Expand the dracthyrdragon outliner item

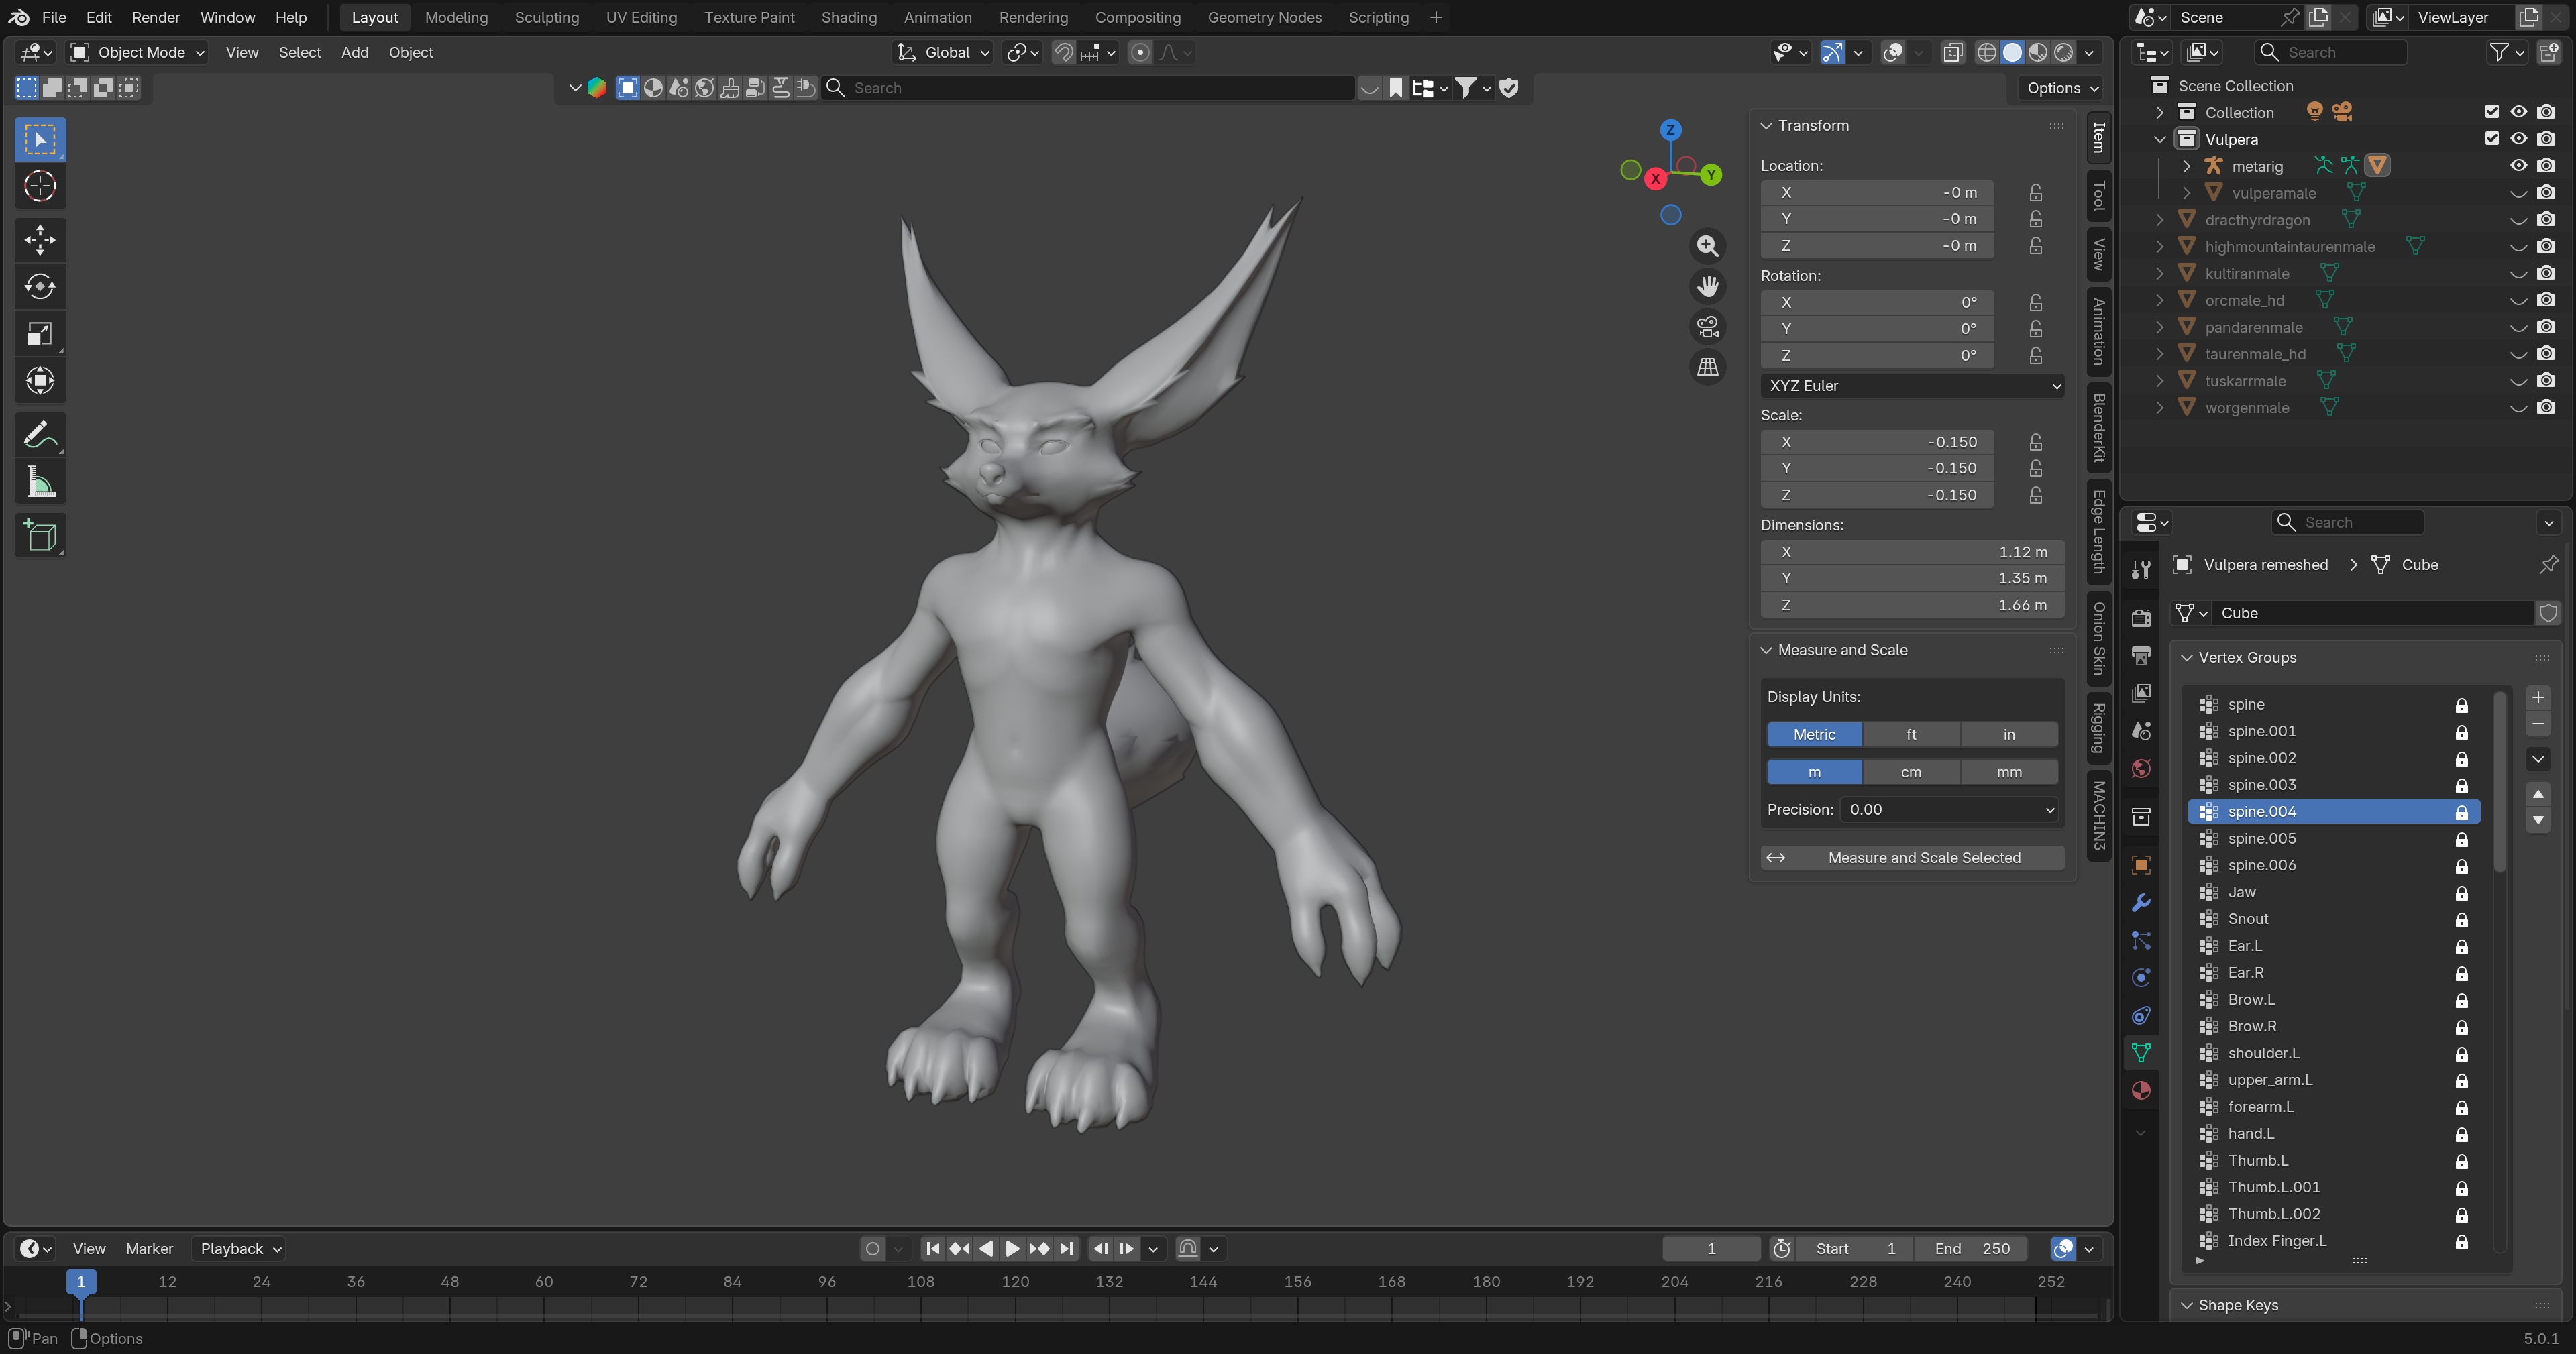click(2160, 220)
